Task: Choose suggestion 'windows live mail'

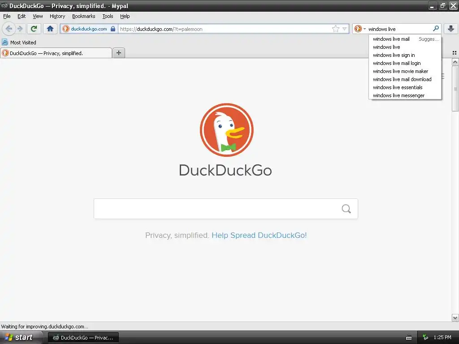Action: 405,39
